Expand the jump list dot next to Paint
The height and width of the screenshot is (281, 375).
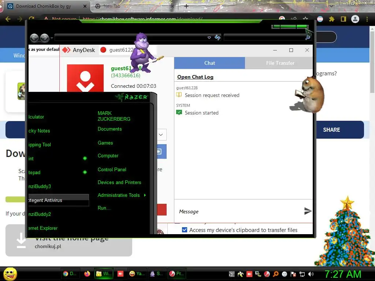tap(85, 158)
